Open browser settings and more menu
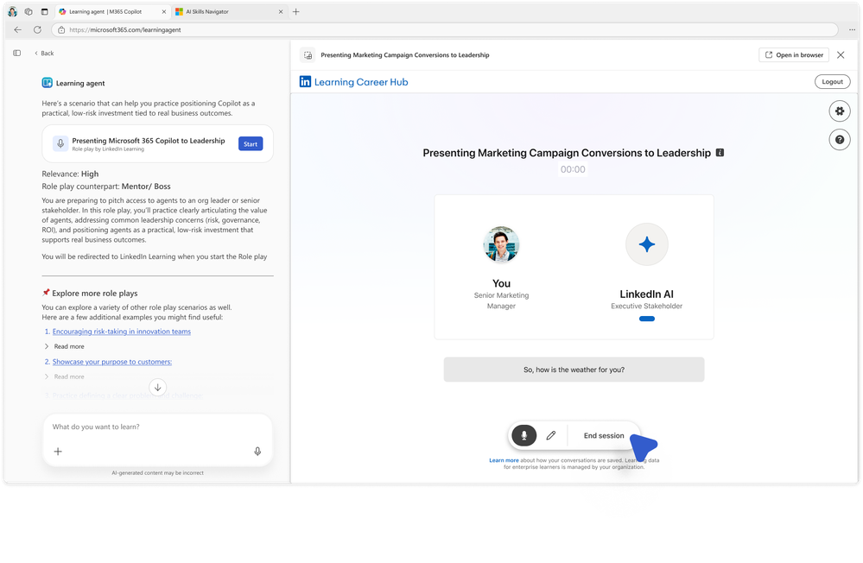The height and width of the screenshot is (563, 863). coord(852,29)
